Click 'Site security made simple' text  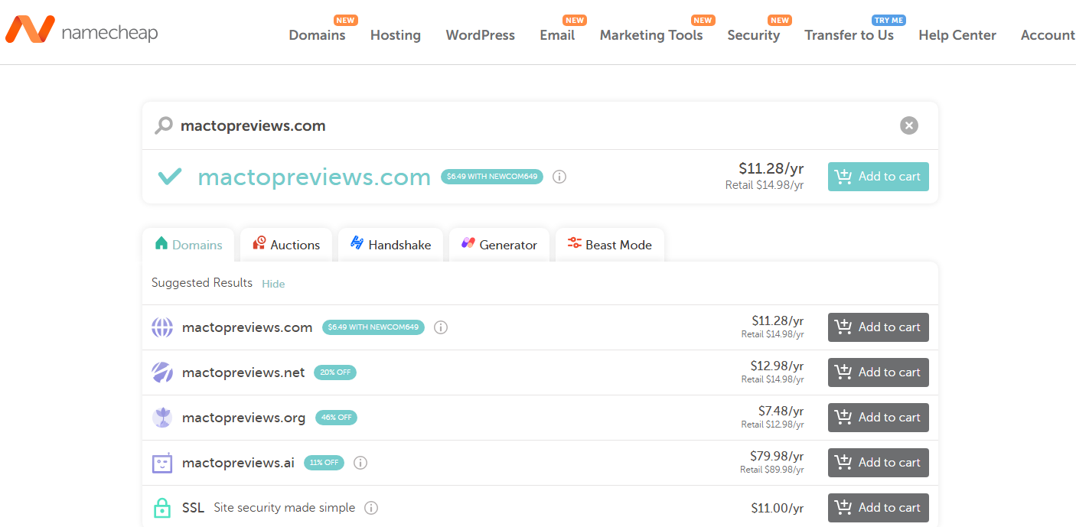click(x=285, y=508)
